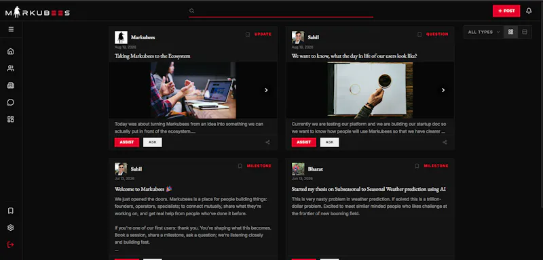Switch to list view layout
The height and width of the screenshot is (260, 543).
[x=525, y=32]
